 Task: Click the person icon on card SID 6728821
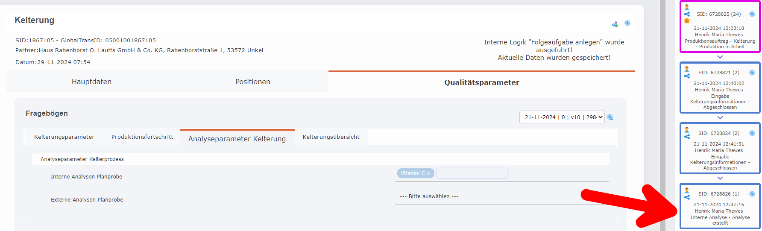tap(687, 69)
